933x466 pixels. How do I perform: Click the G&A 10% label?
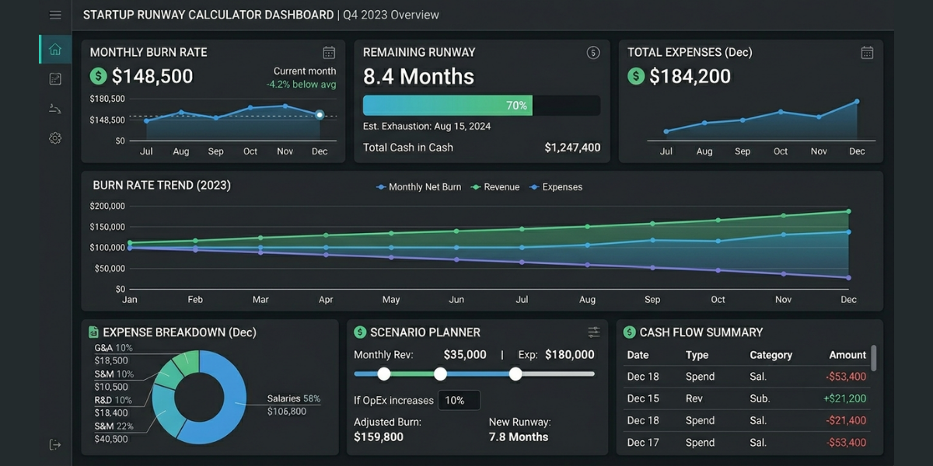pos(114,348)
